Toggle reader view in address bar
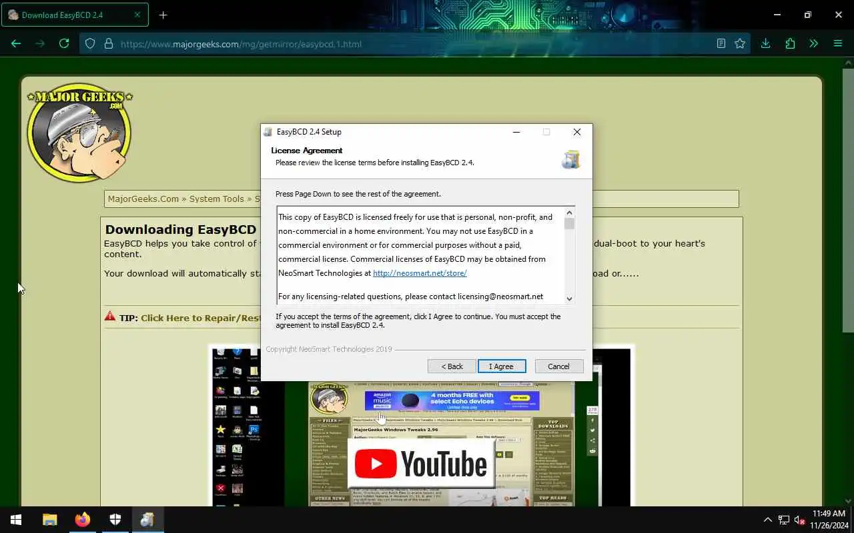854x533 pixels. 721,43
